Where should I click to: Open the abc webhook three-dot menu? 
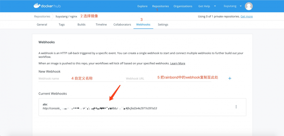(236, 107)
